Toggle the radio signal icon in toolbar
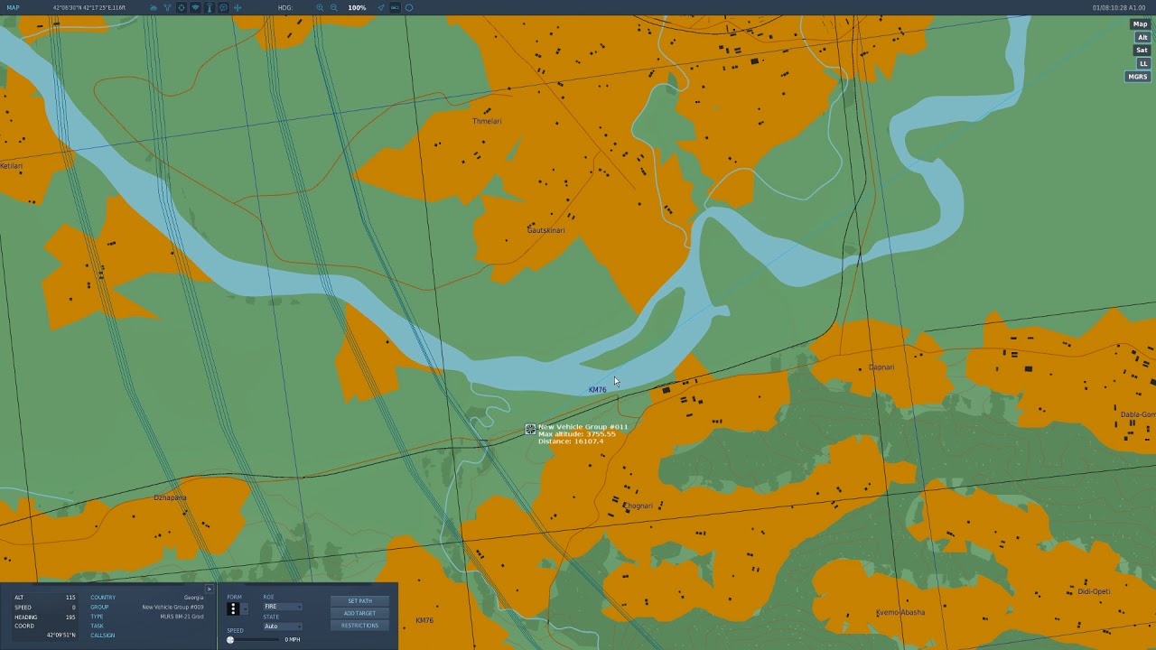This screenshot has height=650, width=1156. (195, 7)
